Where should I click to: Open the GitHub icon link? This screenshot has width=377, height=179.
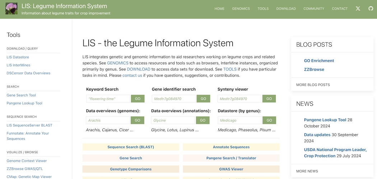tap(371, 9)
